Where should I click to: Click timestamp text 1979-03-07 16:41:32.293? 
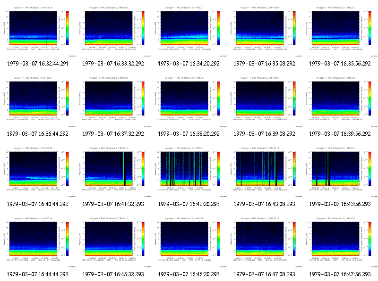click(113, 204)
